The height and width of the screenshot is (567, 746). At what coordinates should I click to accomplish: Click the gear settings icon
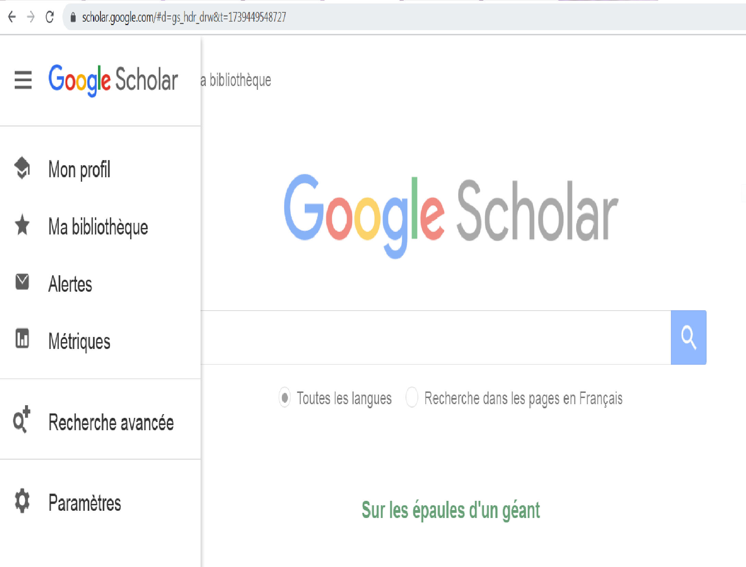pos(22,500)
